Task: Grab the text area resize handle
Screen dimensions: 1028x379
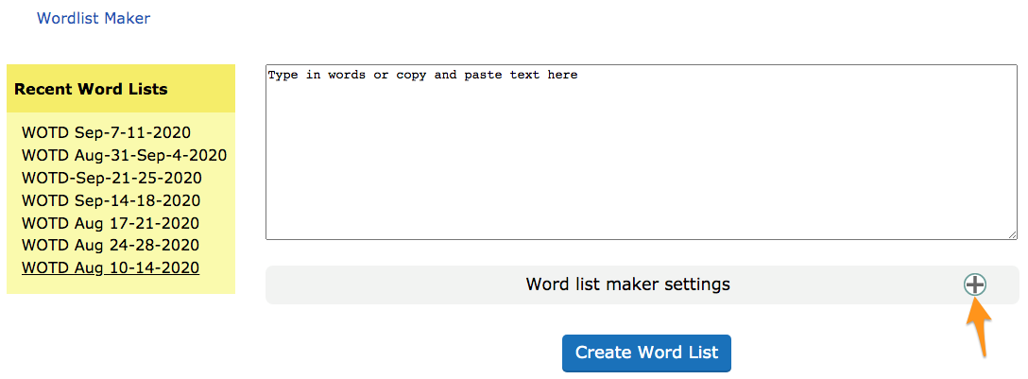Action: (1011, 233)
